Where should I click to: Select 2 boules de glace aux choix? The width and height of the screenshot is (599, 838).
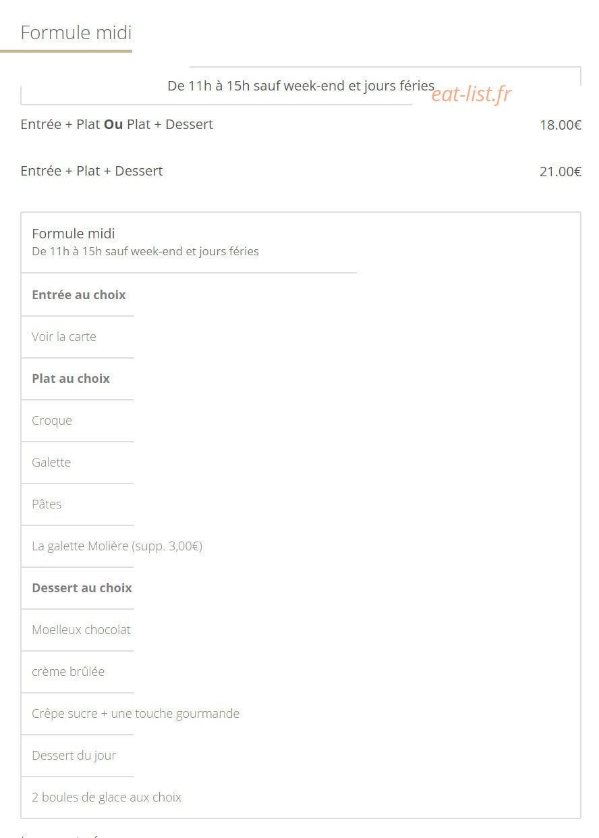pos(107,797)
